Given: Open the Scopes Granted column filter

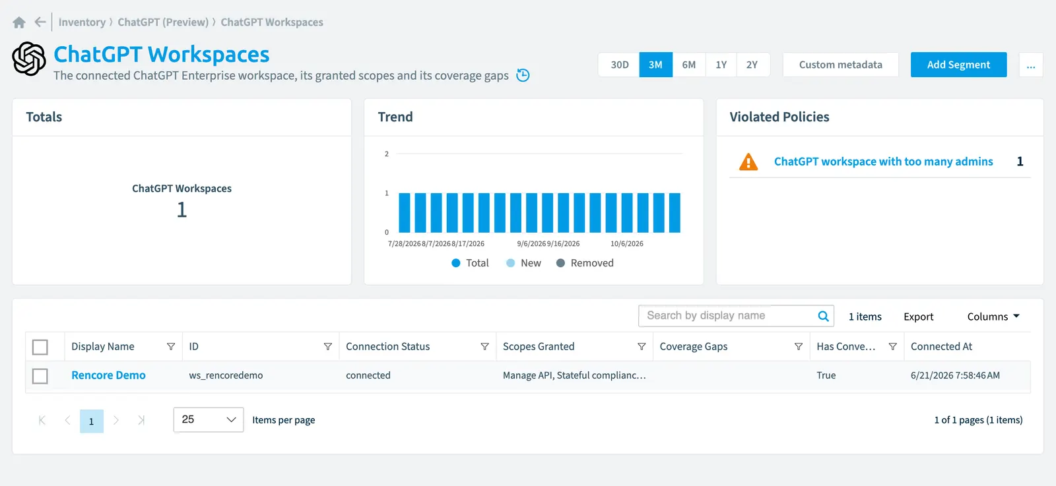Looking at the screenshot, I should pos(642,347).
